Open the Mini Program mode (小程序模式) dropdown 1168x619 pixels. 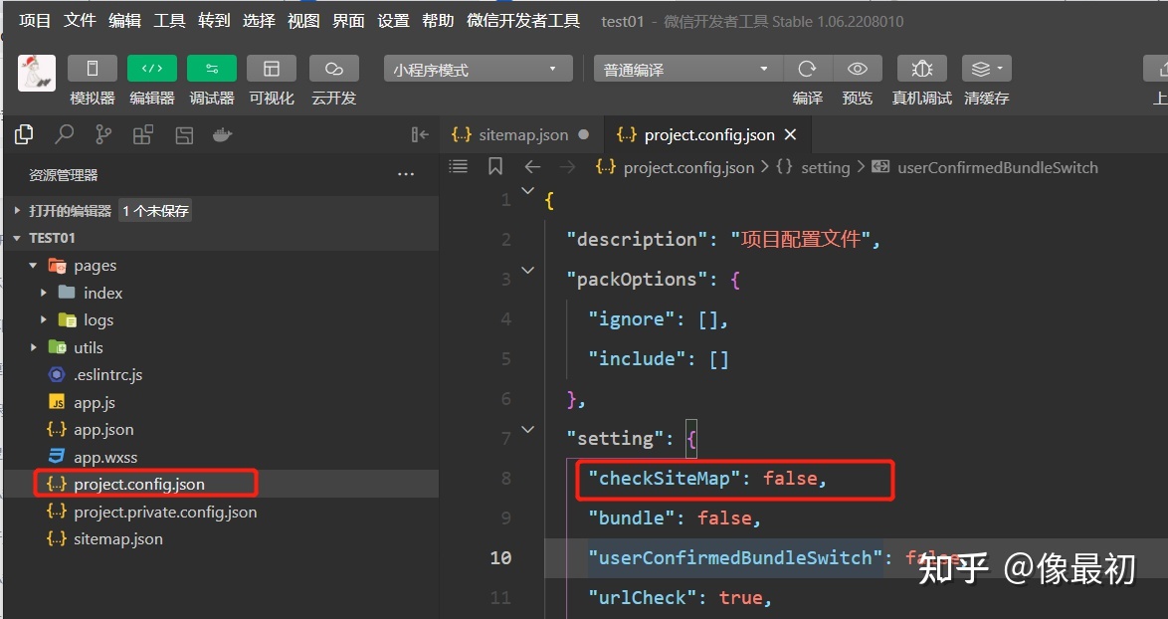478,70
